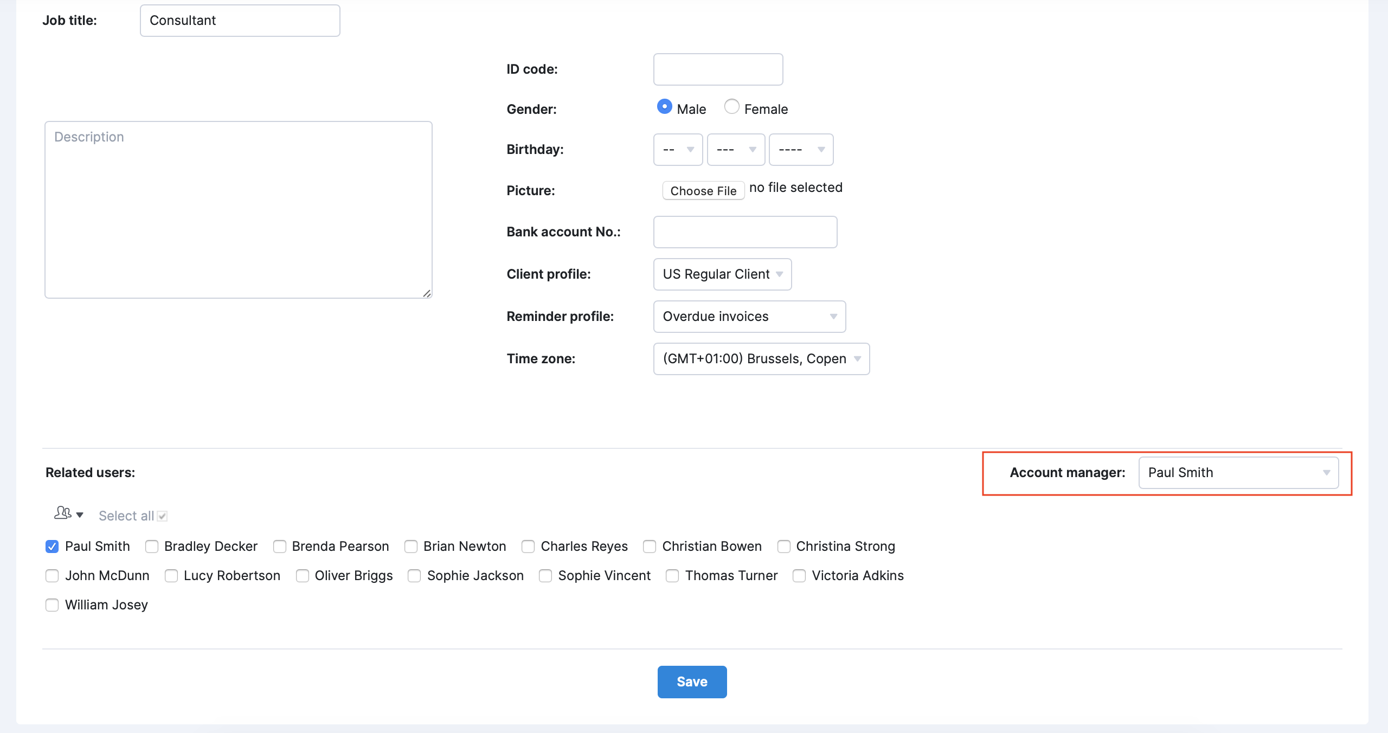Check the Christina Strong checkbox

pyautogui.click(x=784, y=546)
